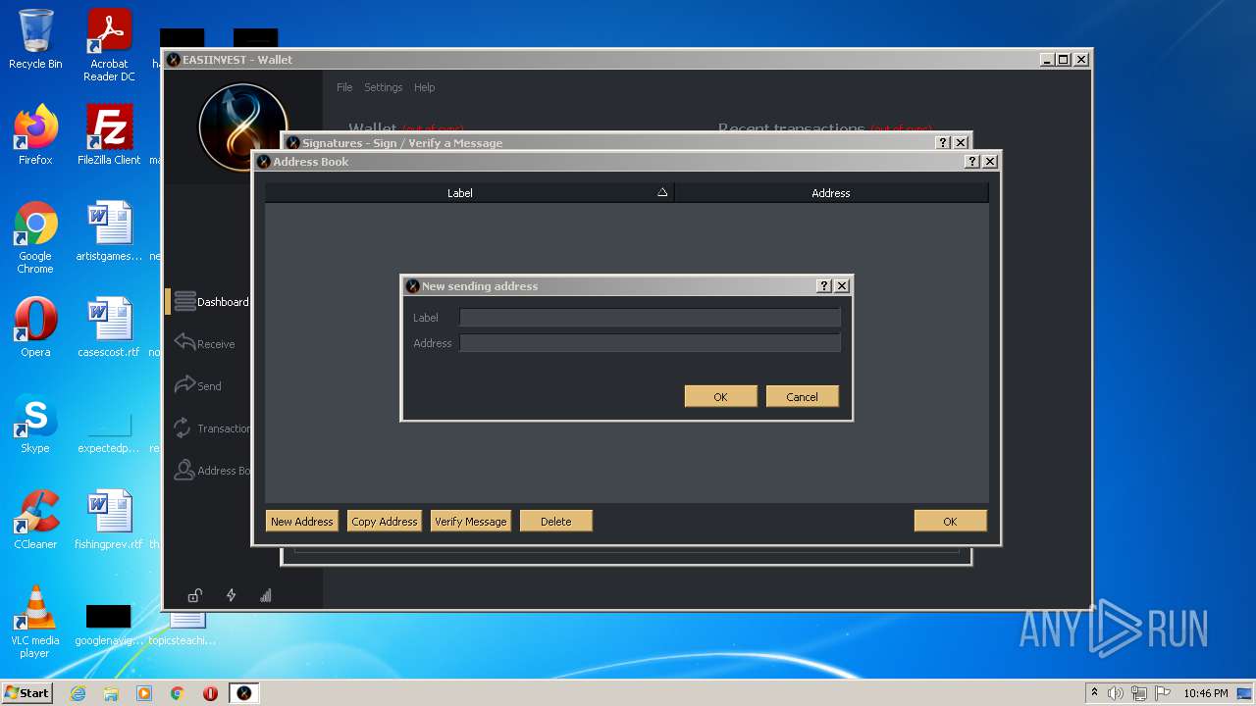
Task: Click the Action Center flag icon
Action: pos(1162,693)
